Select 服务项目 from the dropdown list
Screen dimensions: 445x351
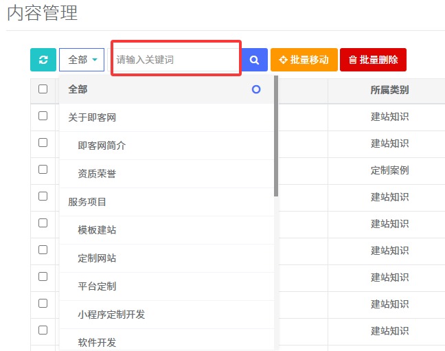[87, 202]
